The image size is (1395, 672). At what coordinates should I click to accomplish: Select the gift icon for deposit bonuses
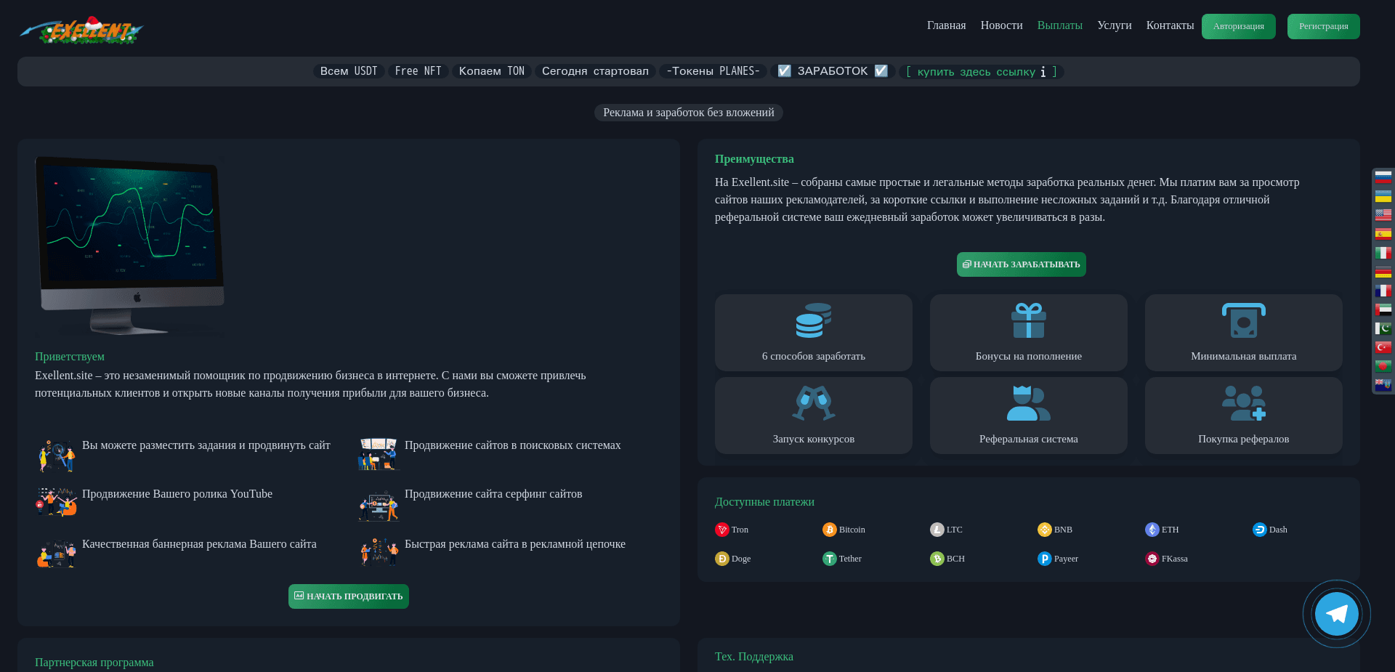point(1028,321)
